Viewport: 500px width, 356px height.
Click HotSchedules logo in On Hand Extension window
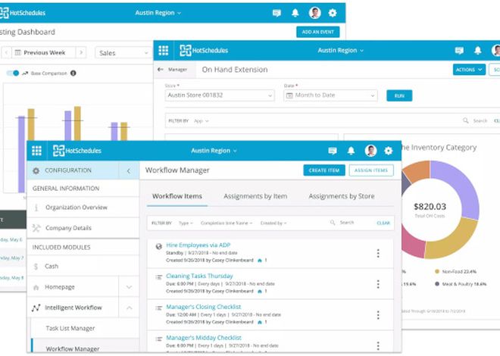(x=204, y=50)
